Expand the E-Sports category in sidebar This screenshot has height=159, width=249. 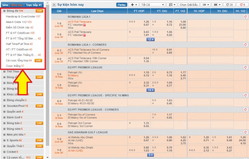click(4, 140)
